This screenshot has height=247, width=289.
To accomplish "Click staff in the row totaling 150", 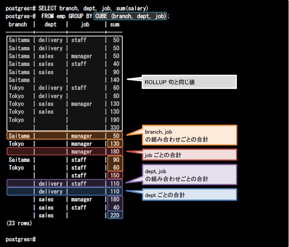I will [79, 175].
